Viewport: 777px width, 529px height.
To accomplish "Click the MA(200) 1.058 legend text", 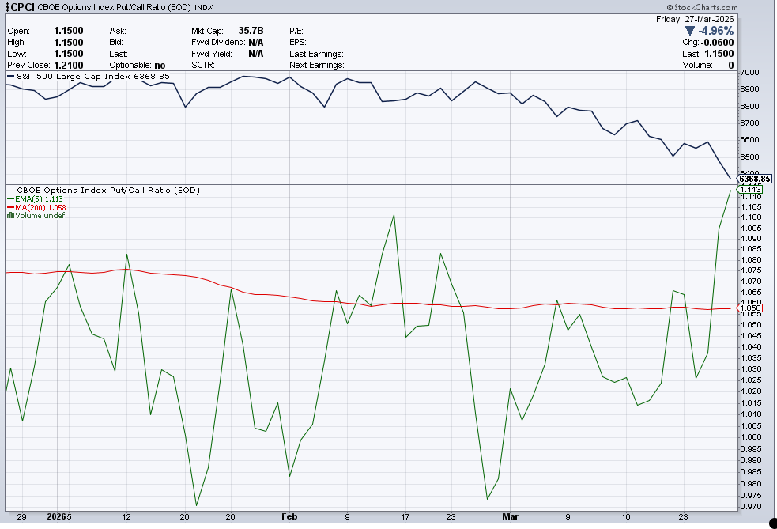I will click(40, 207).
